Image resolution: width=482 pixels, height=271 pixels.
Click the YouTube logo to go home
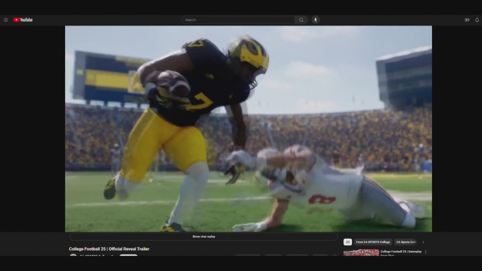(x=23, y=19)
